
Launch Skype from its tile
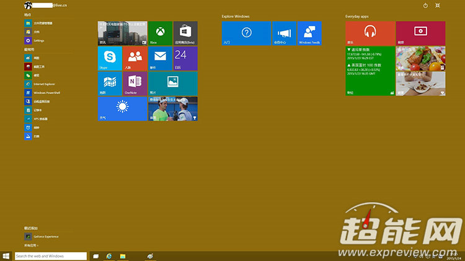point(110,59)
